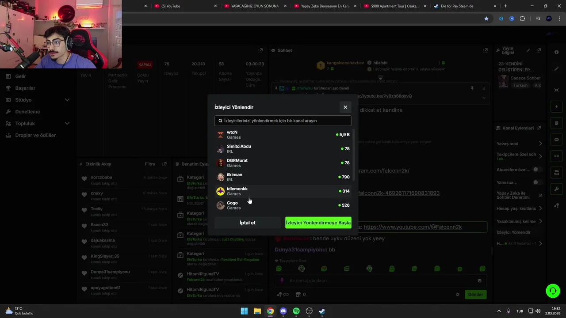Open channel points infinity icon below chat
Image resolution: width=566 pixels, height=318 pixels.
click(x=283, y=294)
